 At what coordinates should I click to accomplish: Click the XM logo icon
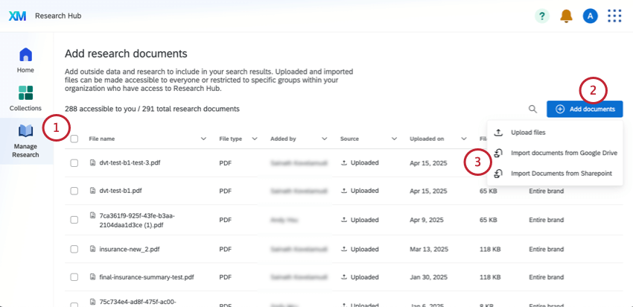[16, 16]
